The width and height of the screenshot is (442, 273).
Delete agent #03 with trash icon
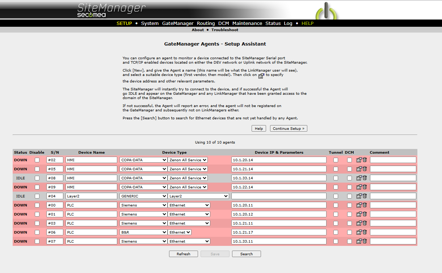[365, 223]
